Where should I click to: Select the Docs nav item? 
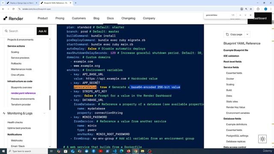(x=110, y=18)
